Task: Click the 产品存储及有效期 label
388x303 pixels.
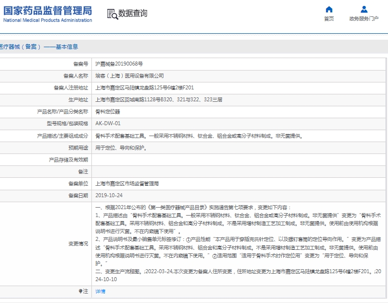Action: click(68, 160)
